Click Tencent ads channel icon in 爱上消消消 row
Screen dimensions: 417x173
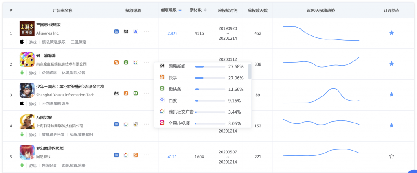coord(136,62)
